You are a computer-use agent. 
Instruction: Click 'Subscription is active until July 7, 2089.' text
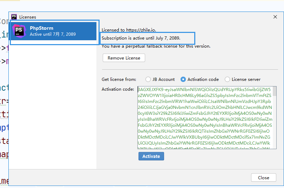(x=141, y=38)
